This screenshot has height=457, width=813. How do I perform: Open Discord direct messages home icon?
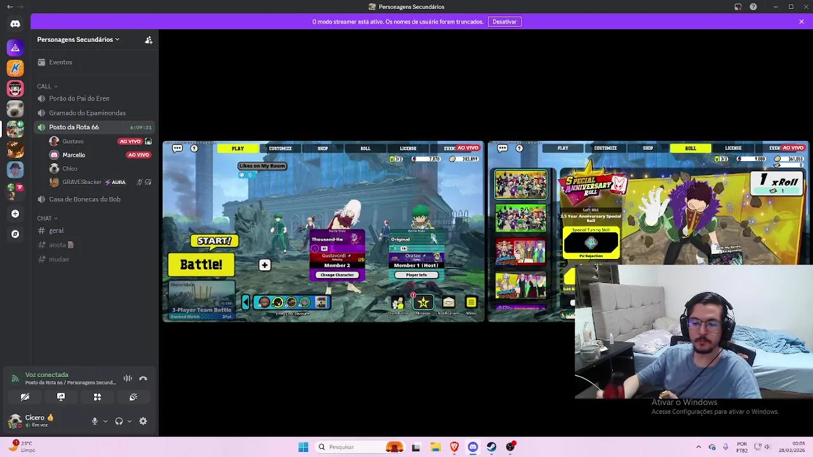click(x=15, y=24)
